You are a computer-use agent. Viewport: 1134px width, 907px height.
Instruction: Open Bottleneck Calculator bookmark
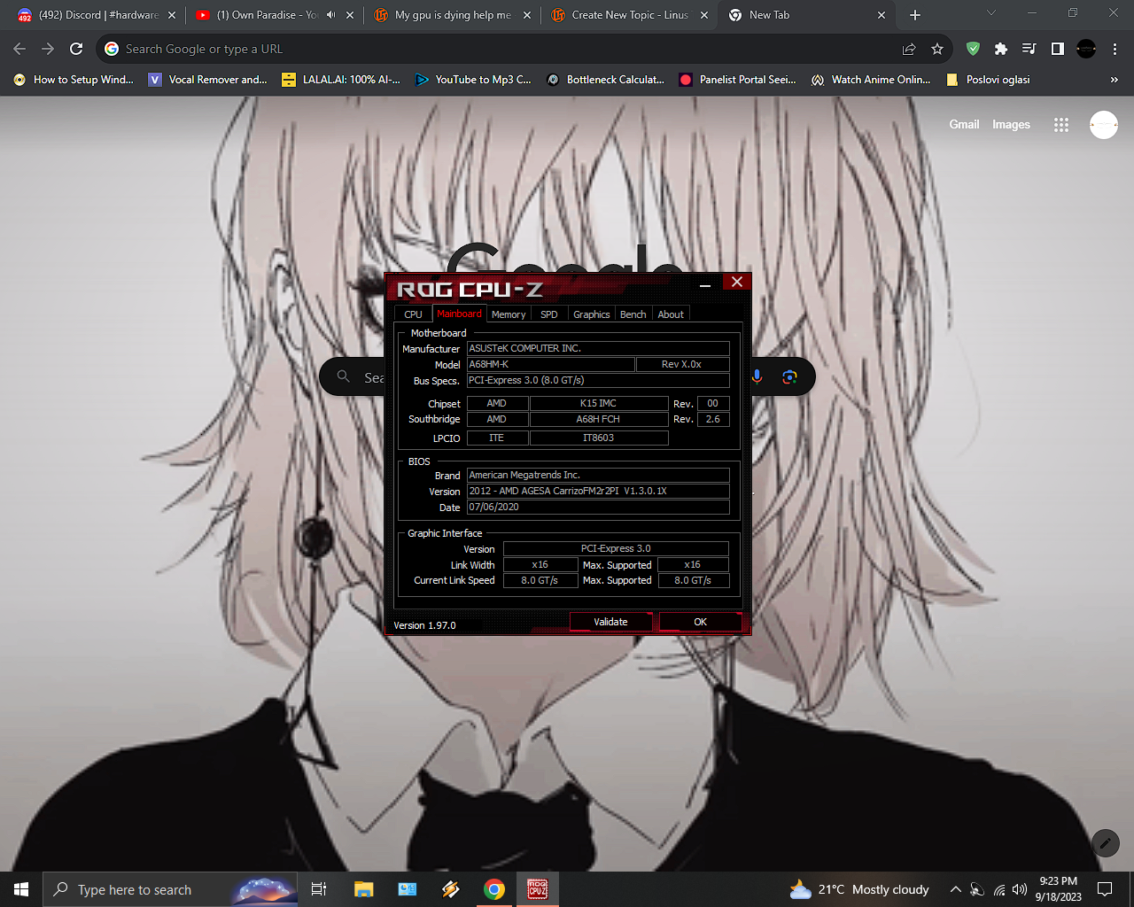pos(605,80)
